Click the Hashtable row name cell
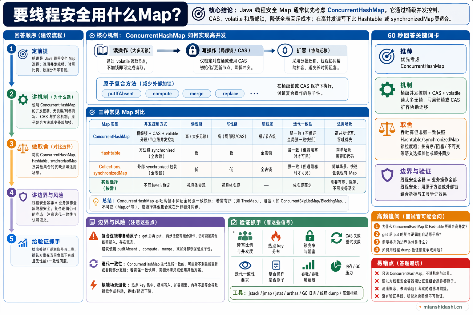 point(111,153)
